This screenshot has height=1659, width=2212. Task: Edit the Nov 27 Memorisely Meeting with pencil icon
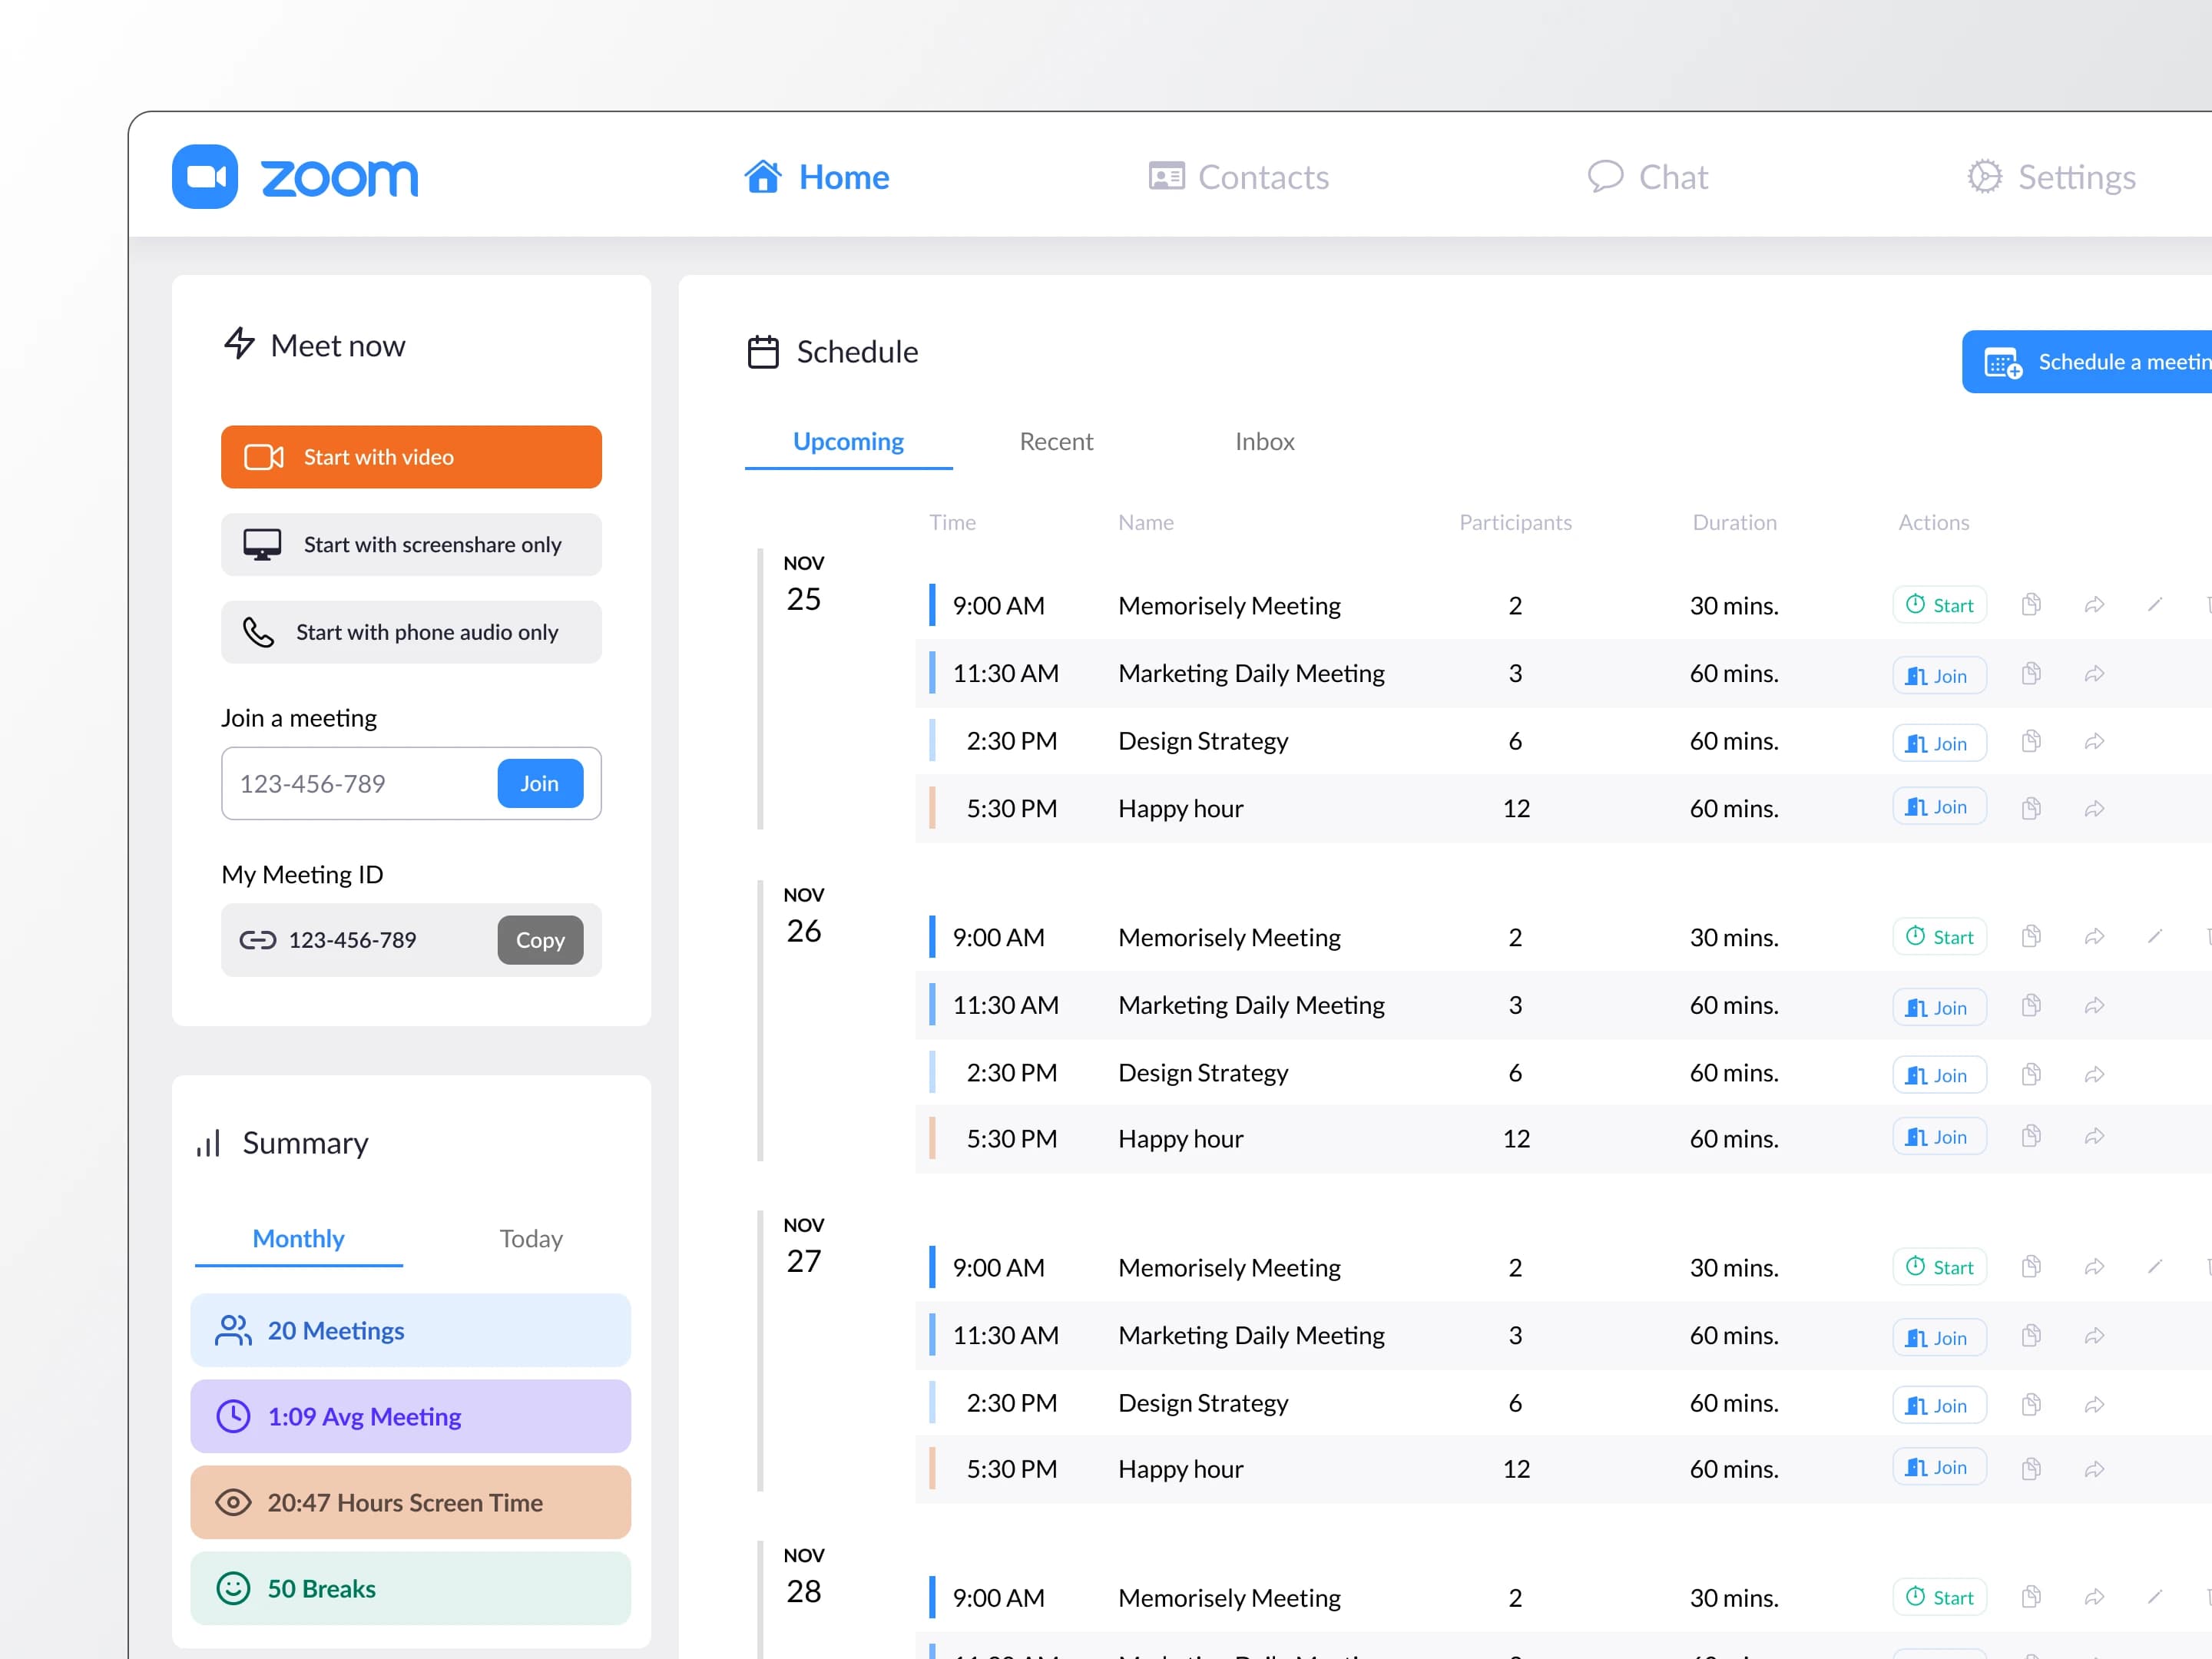click(2155, 1267)
